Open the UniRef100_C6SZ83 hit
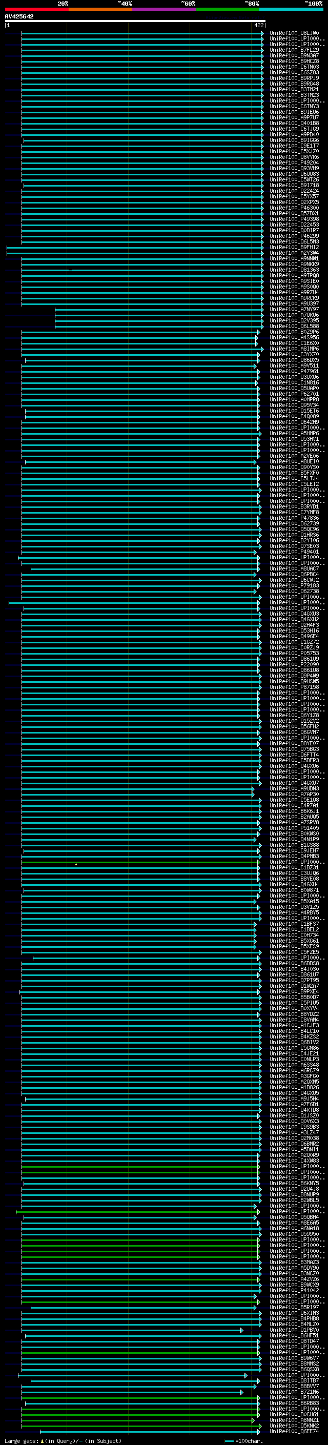This screenshot has height=1445, width=328. tap(294, 72)
